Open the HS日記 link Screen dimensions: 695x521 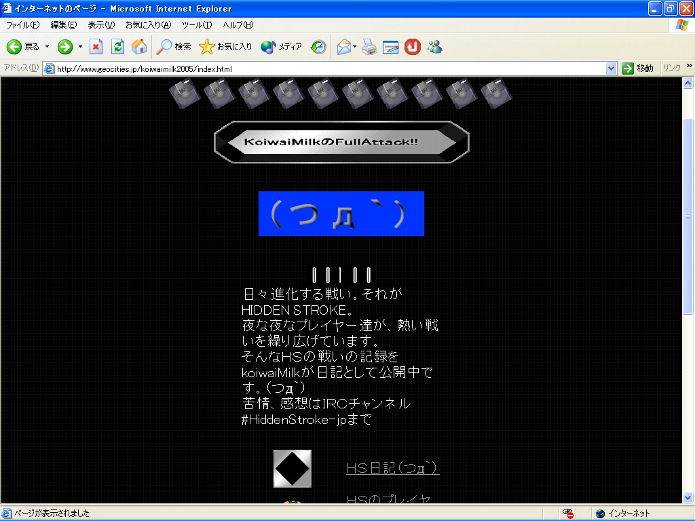(392, 468)
